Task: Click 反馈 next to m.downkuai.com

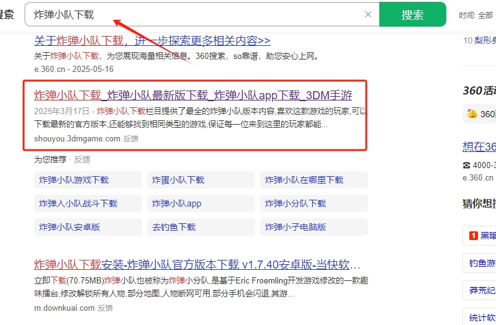Action: click(x=105, y=308)
